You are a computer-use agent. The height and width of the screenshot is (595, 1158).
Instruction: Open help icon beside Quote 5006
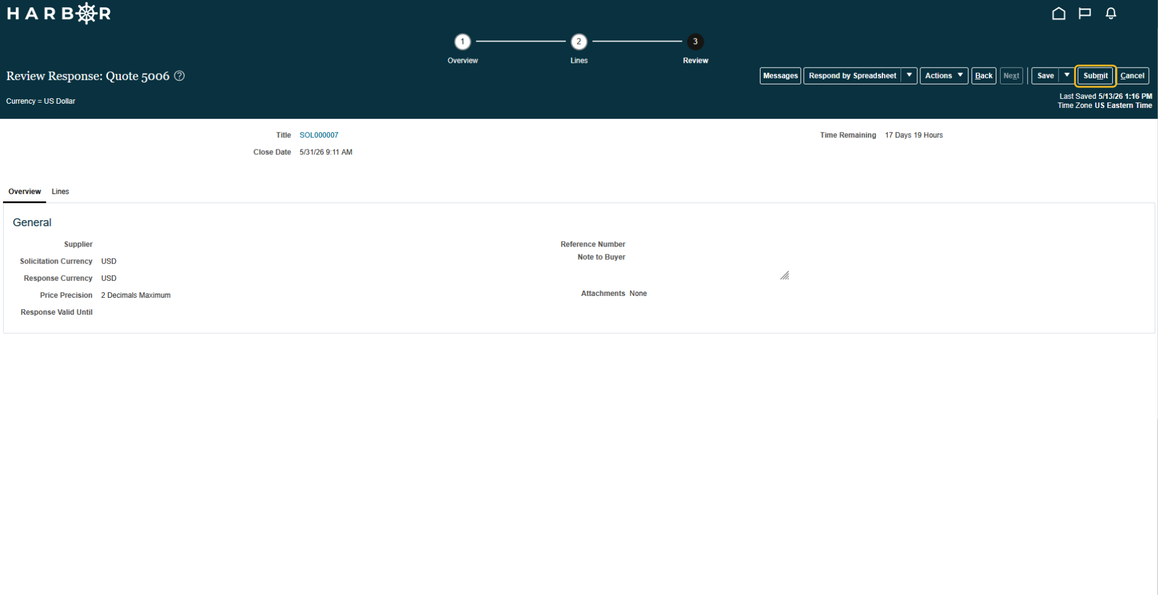(179, 76)
